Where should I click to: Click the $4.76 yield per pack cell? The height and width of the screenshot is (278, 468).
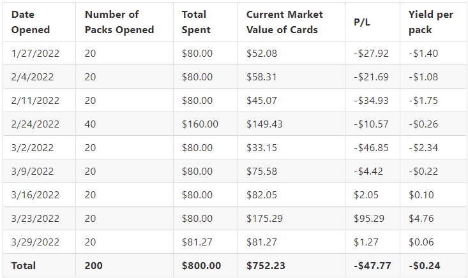tap(421, 219)
